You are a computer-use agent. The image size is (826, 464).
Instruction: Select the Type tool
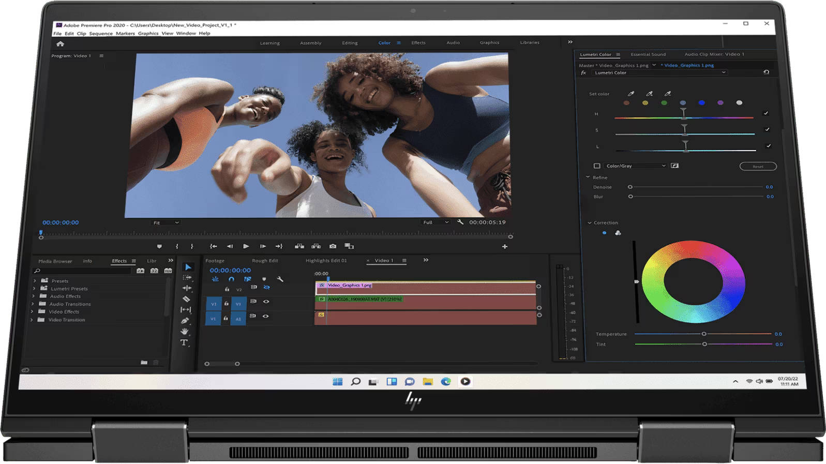click(x=184, y=342)
